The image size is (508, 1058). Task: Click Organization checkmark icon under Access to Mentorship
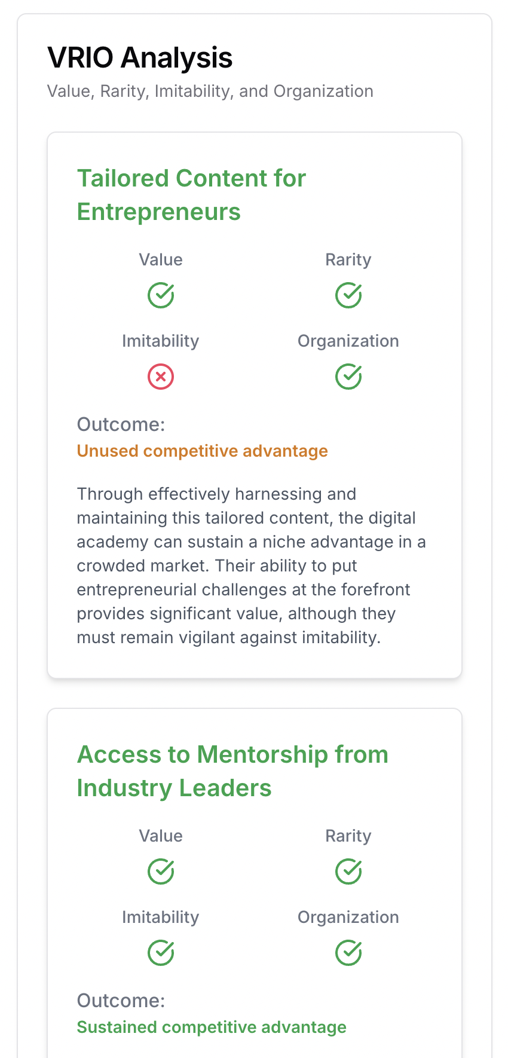click(x=348, y=953)
